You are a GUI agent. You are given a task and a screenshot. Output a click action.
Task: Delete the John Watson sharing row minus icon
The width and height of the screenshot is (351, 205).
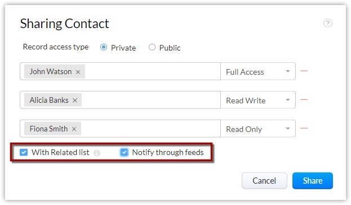click(x=304, y=71)
